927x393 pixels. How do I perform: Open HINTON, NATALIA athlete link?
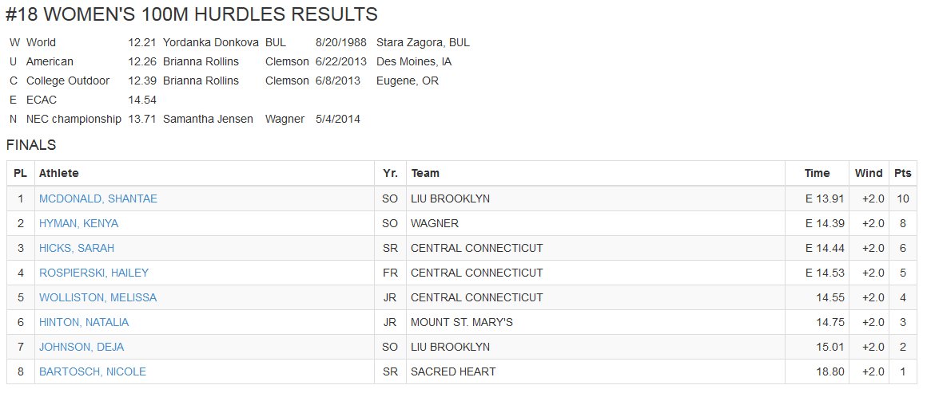pyautogui.click(x=84, y=323)
